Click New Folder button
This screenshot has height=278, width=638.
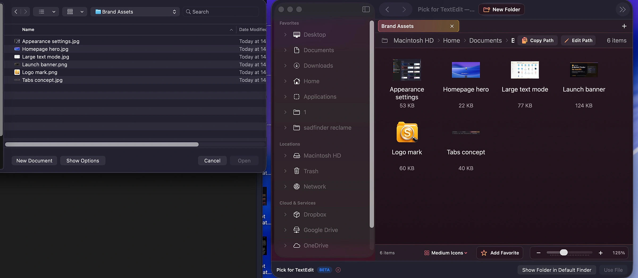point(501,10)
